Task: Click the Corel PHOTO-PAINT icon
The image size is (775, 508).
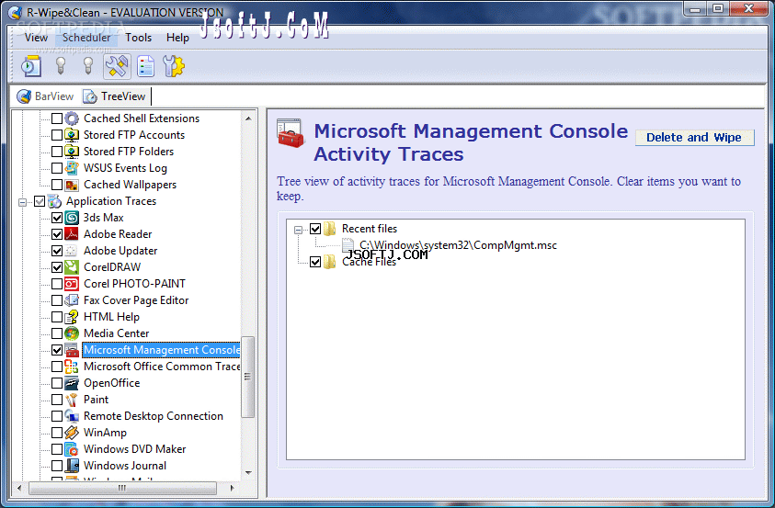Action: 72,284
